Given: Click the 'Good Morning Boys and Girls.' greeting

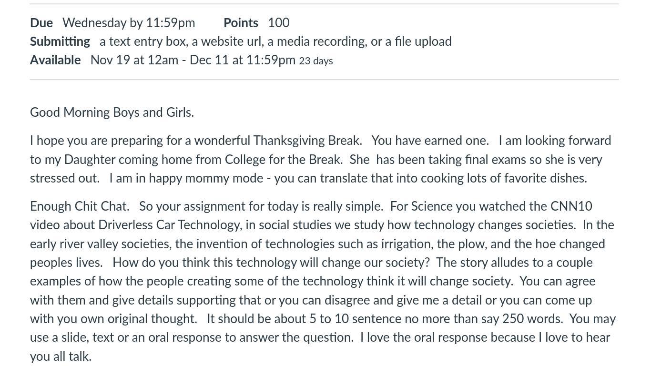Looking at the screenshot, I should [112, 112].
